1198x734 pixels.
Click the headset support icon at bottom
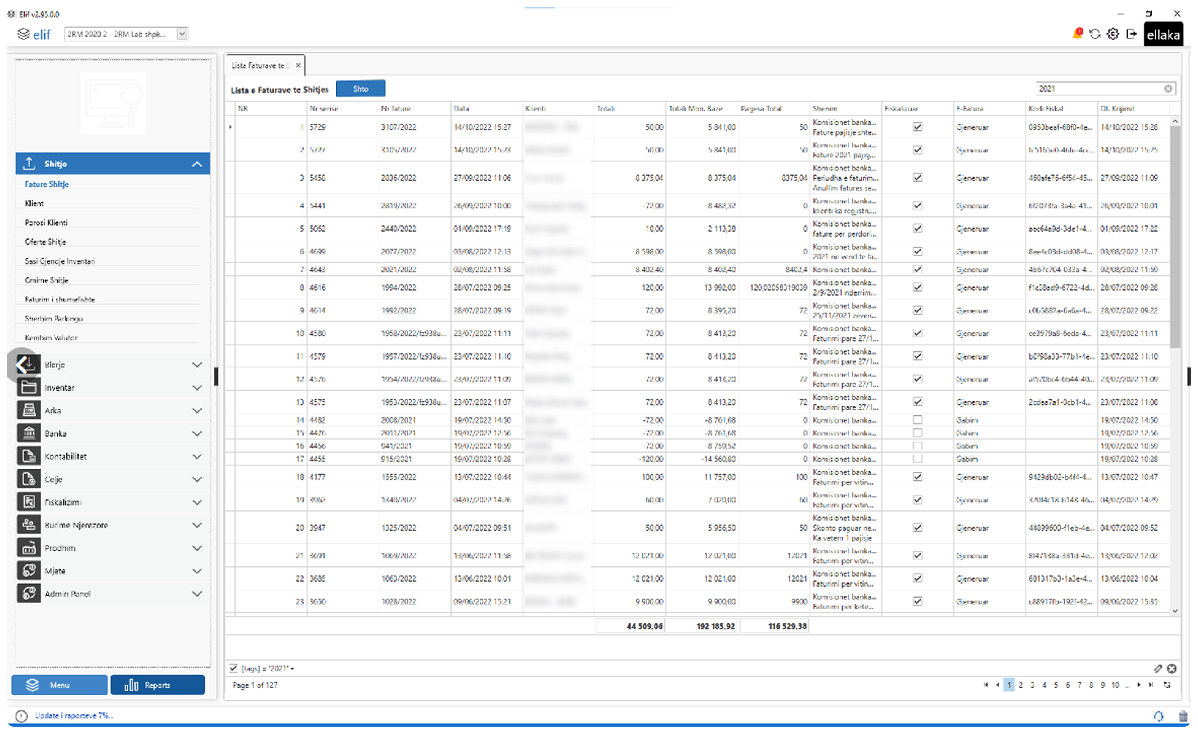tap(1159, 715)
